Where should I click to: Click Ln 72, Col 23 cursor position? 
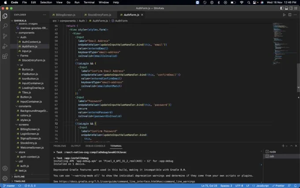coord(209,186)
